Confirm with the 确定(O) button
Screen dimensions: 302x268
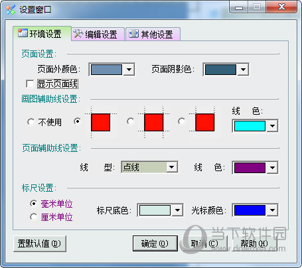coord(155,243)
